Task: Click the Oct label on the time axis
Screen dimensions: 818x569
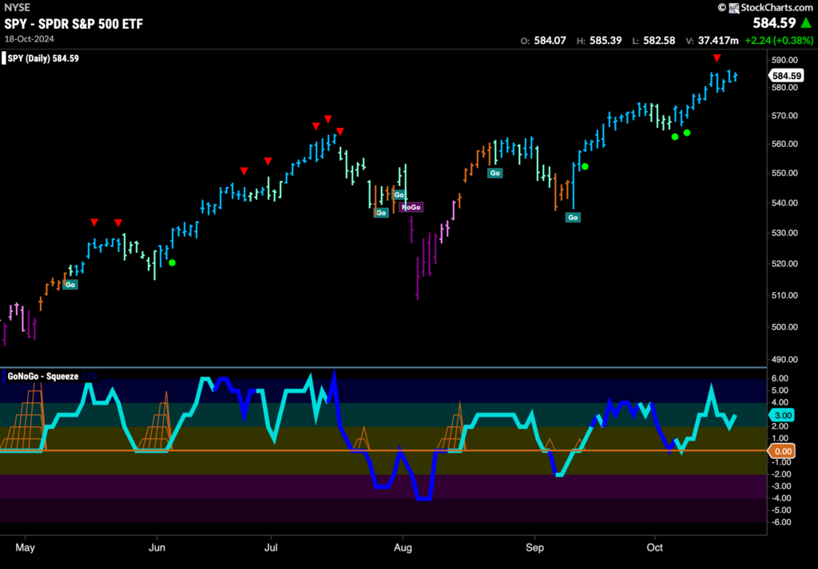Action: pyautogui.click(x=654, y=547)
